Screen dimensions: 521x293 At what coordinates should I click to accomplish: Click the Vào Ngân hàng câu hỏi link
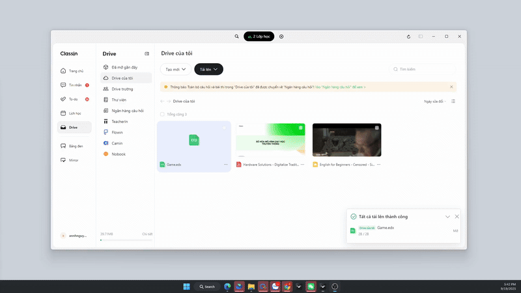coord(340,87)
